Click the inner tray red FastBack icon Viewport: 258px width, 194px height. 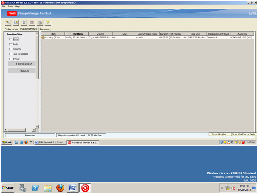coord(243,143)
